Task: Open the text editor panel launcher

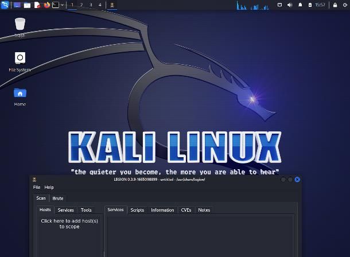Action: pos(37,5)
